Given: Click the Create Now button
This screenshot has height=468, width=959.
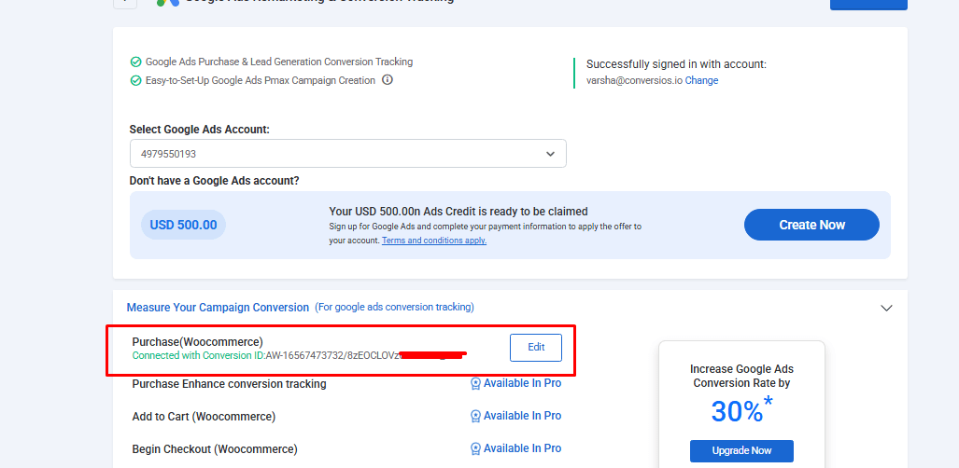Looking at the screenshot, I should (811, 225).
